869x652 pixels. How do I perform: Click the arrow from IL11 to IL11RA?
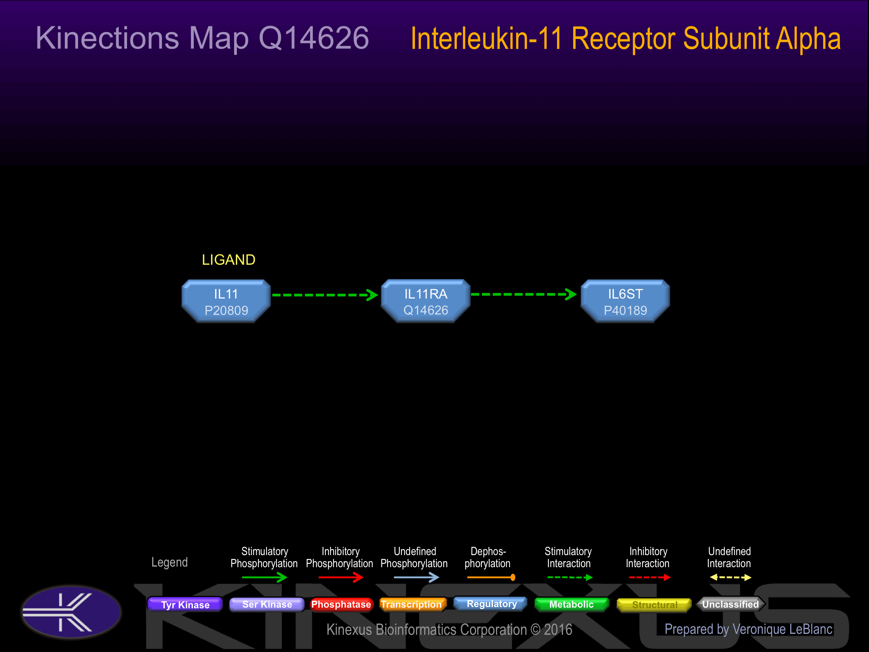(325, 295)
